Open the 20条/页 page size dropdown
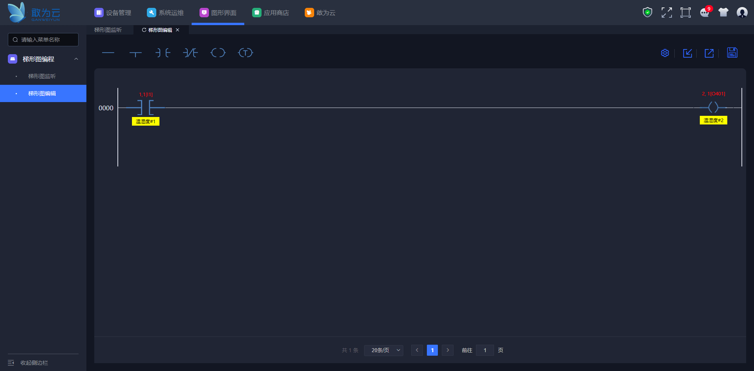The height and width of the screenshot is (371, 754). 384,350
